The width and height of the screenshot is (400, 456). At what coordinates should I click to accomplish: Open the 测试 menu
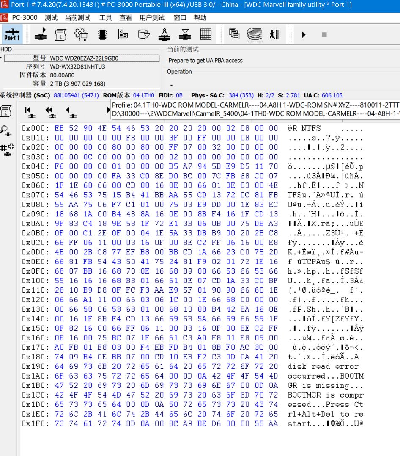[x=51, y=18]
